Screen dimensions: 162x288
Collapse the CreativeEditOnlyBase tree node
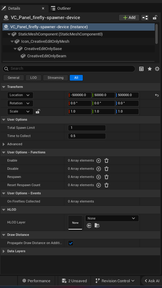[x=15, y=49]
